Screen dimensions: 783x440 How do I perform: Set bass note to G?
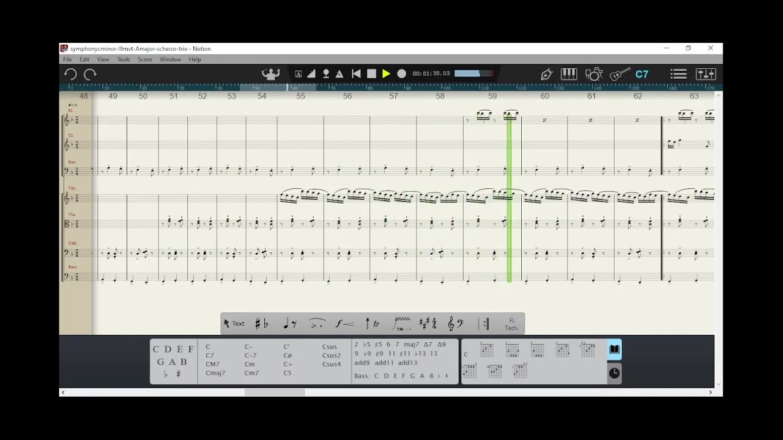(x=412, y=376)
